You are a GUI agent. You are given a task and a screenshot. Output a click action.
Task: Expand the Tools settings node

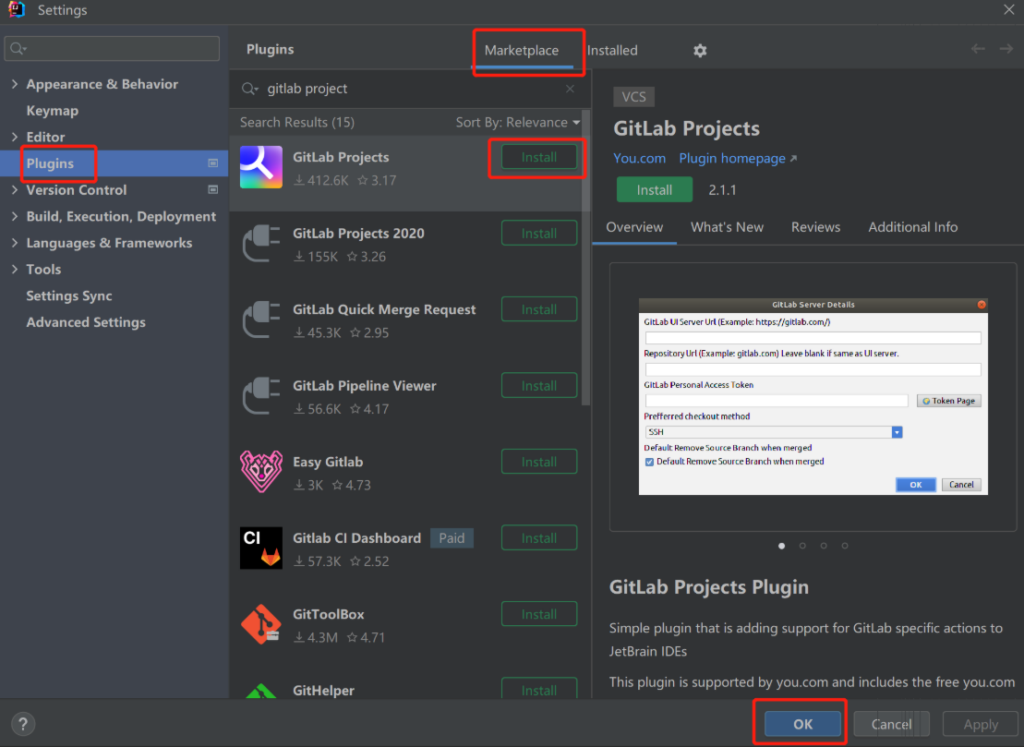[x=15, y=269]
